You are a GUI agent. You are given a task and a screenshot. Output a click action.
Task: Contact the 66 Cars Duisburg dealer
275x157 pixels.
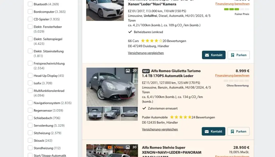213,55
